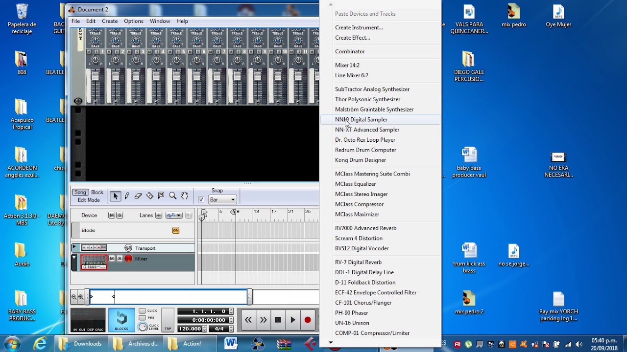Select the Pencil tool

[127, 196]
